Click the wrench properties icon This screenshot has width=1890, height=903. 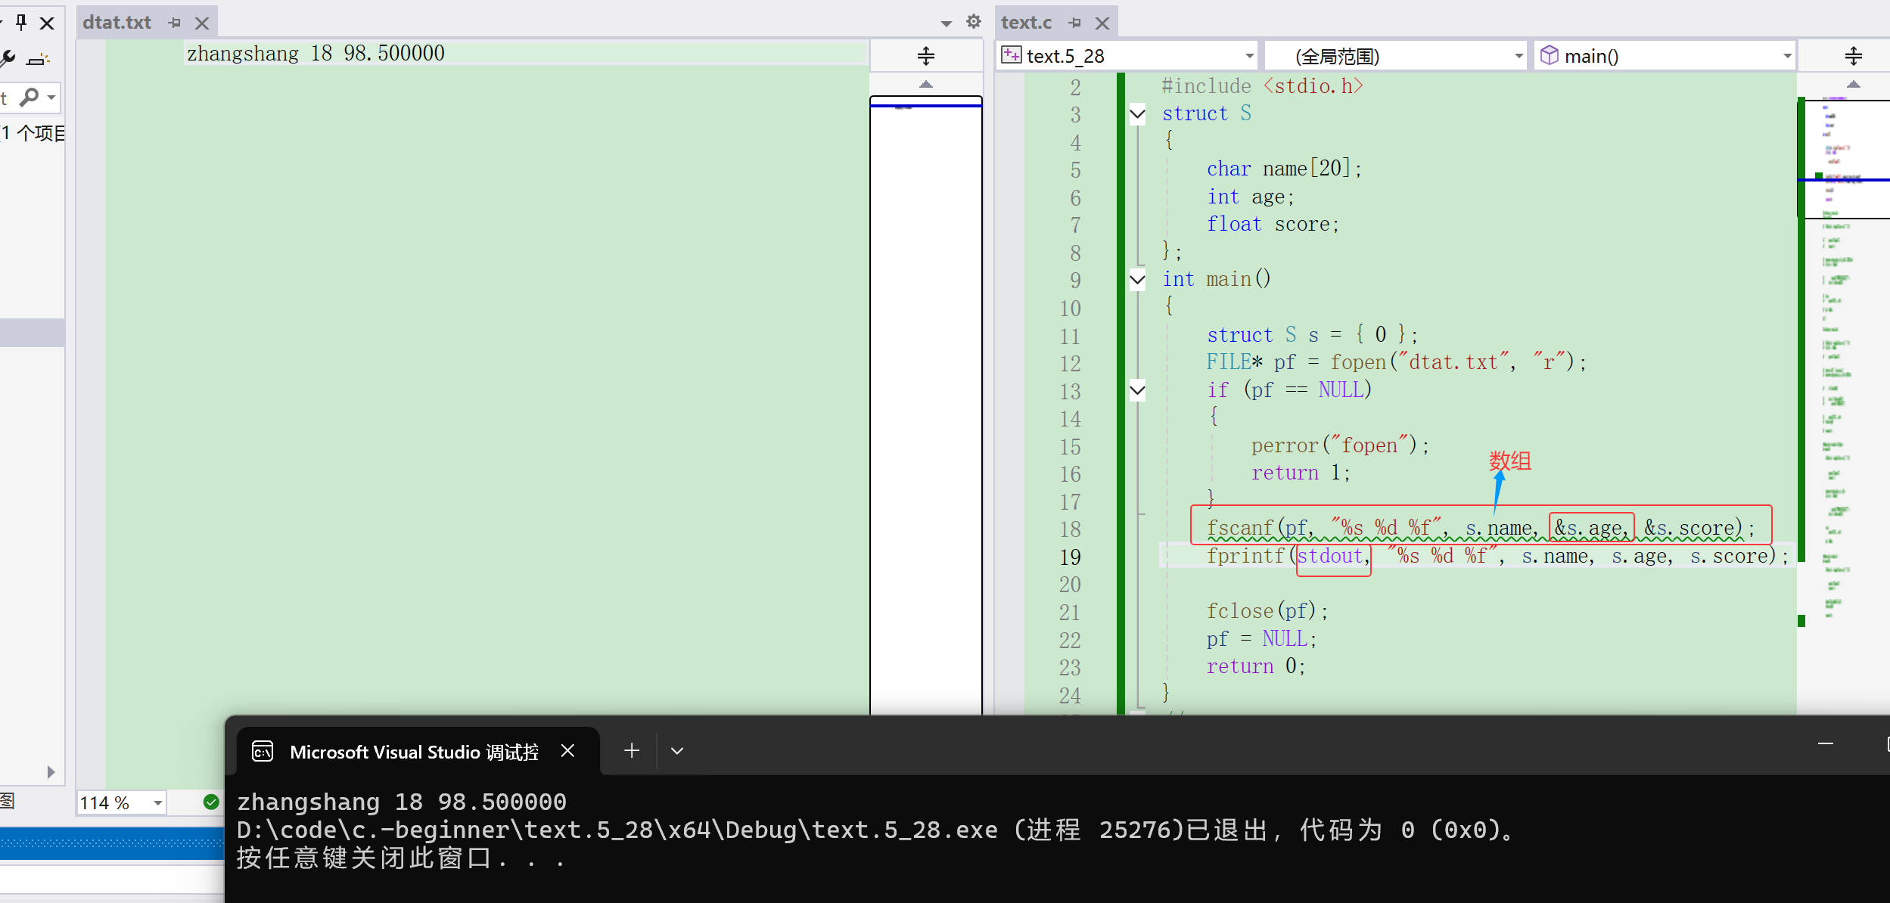click(8, 58)
